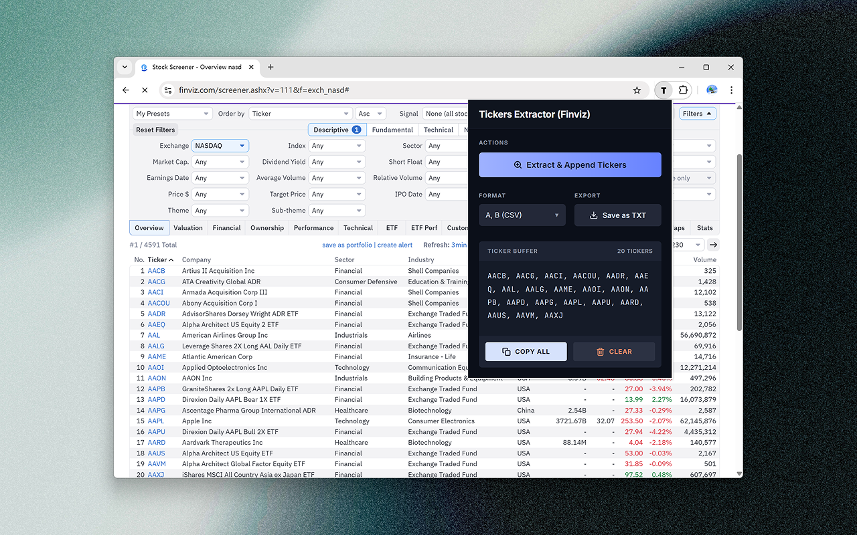The image size is (857, 535).
Task: Switch to Financial view tab
Action: pos(227,228)
